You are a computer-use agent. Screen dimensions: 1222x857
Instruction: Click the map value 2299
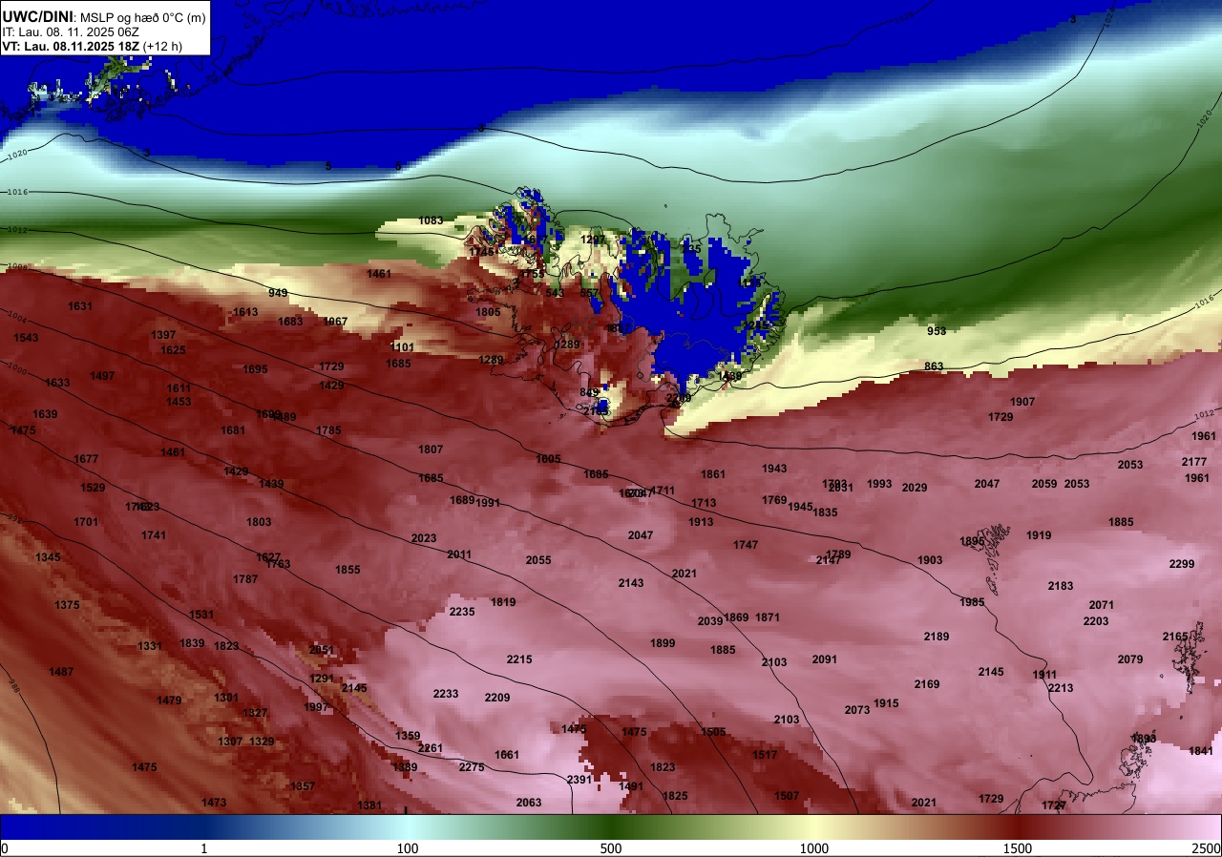coord(1182,564)
